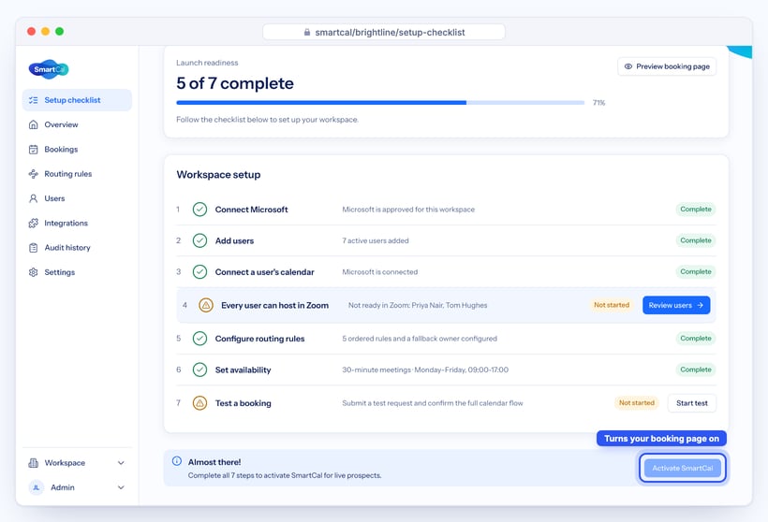Open the Setup checklist page
This screenshot has height=522, width=768.
pos(77,100)
